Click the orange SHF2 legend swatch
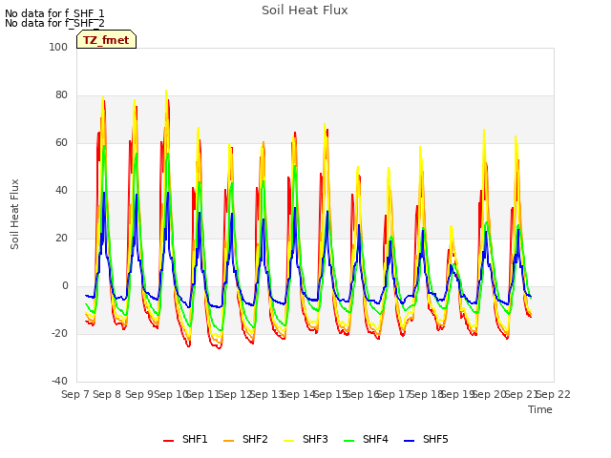Screen dimensions: 611x458 [229, 441]
